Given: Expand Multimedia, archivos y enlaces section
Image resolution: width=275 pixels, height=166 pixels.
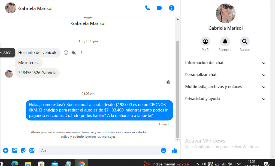Looking at the screenshot, I should coord(225,87).
